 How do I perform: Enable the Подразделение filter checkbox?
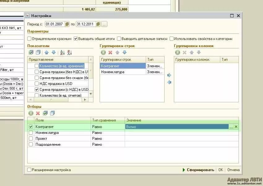click(x=31, y=144)
